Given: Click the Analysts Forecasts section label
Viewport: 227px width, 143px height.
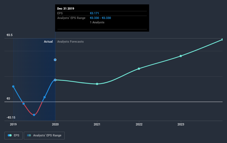Looking at the screenshot, I should (x=70, y=42).
